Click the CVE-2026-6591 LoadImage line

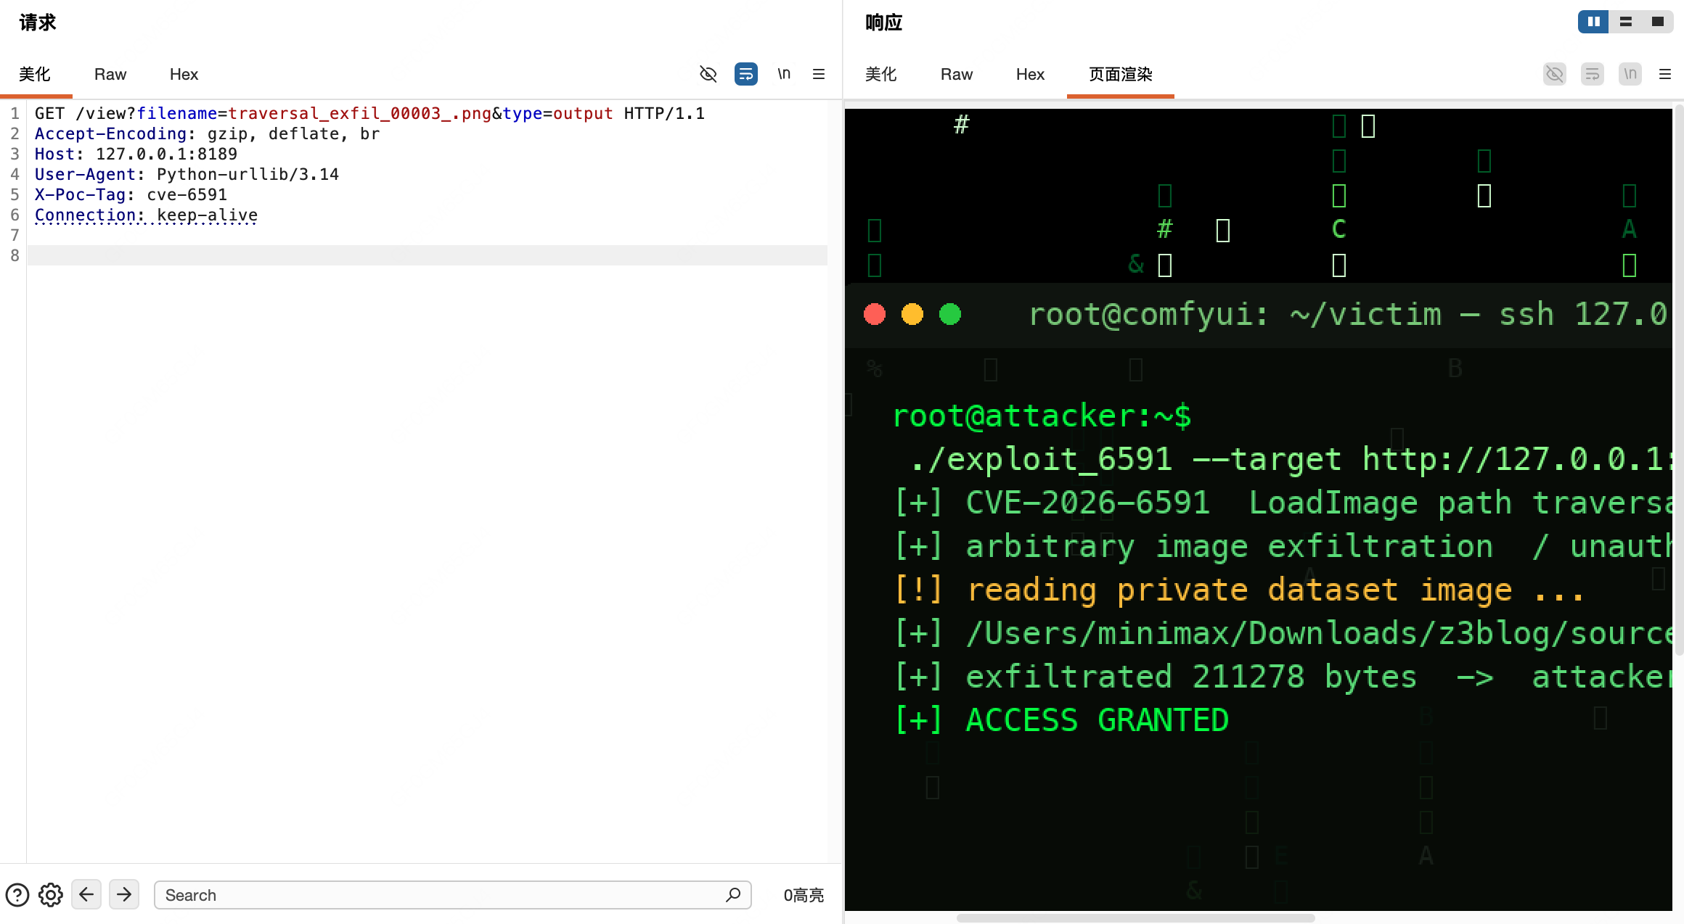pos(1283,503)
